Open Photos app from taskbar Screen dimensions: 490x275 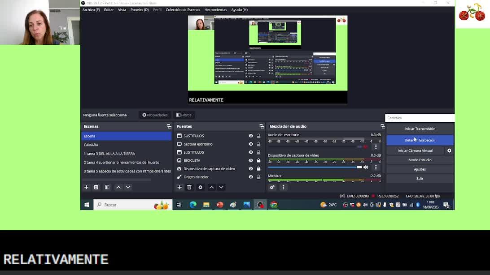[246, 205]
